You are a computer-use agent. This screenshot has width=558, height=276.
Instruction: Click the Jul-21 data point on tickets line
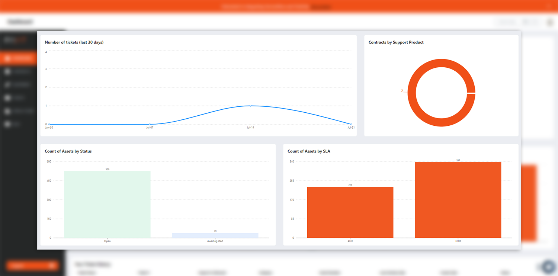pos(351,124)
